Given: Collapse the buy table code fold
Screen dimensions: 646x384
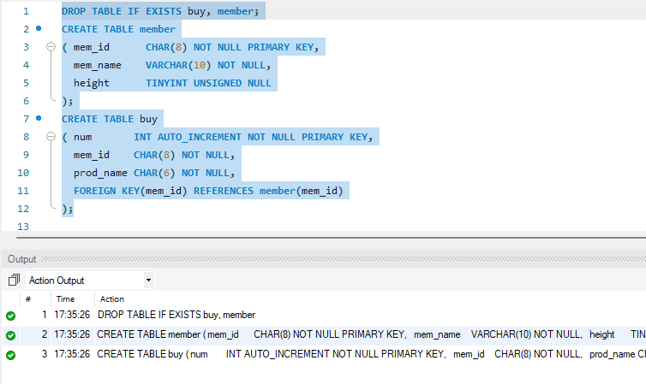Looking at the screenshot, I should point(51,137).
